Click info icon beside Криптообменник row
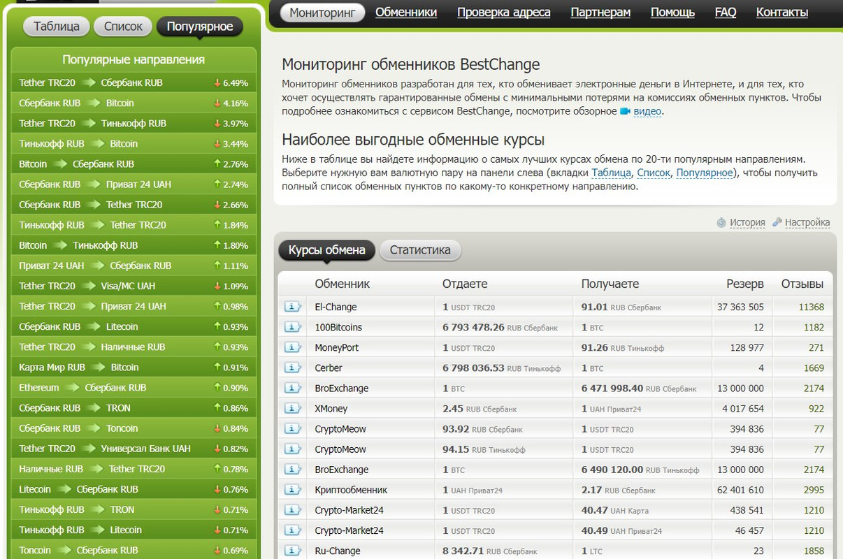Image resolution: width=843 pixels, height=559 pixels. click(x=292, y=490)
